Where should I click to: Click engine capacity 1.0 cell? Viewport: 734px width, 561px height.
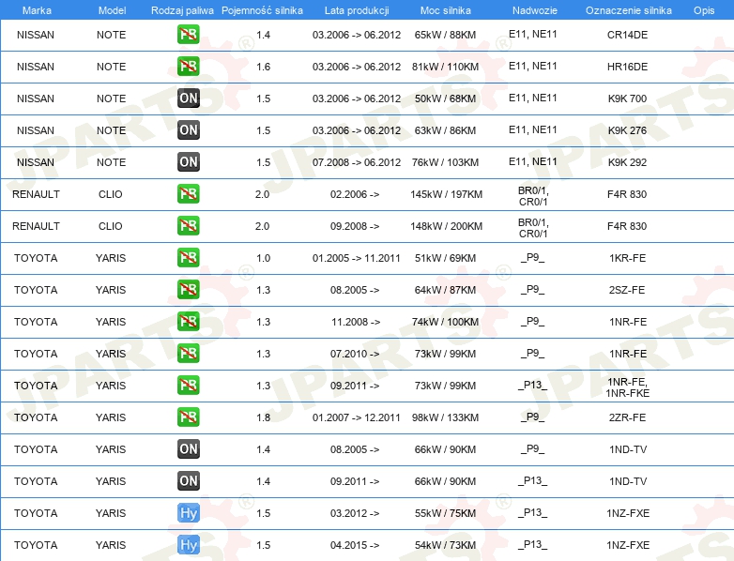264,258
